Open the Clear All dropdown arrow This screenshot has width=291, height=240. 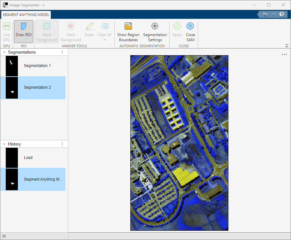(104, 40)
